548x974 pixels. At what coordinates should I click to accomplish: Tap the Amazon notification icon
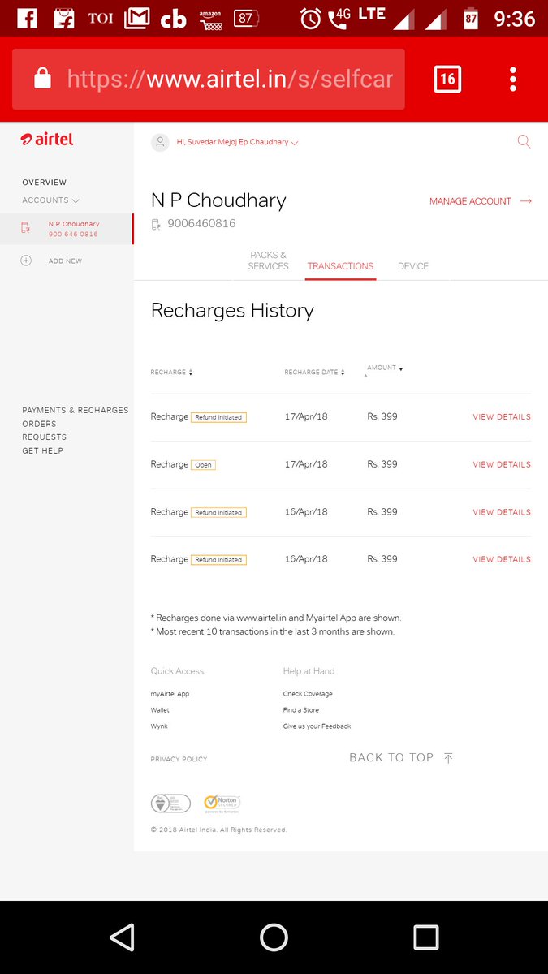coord(210,19)
